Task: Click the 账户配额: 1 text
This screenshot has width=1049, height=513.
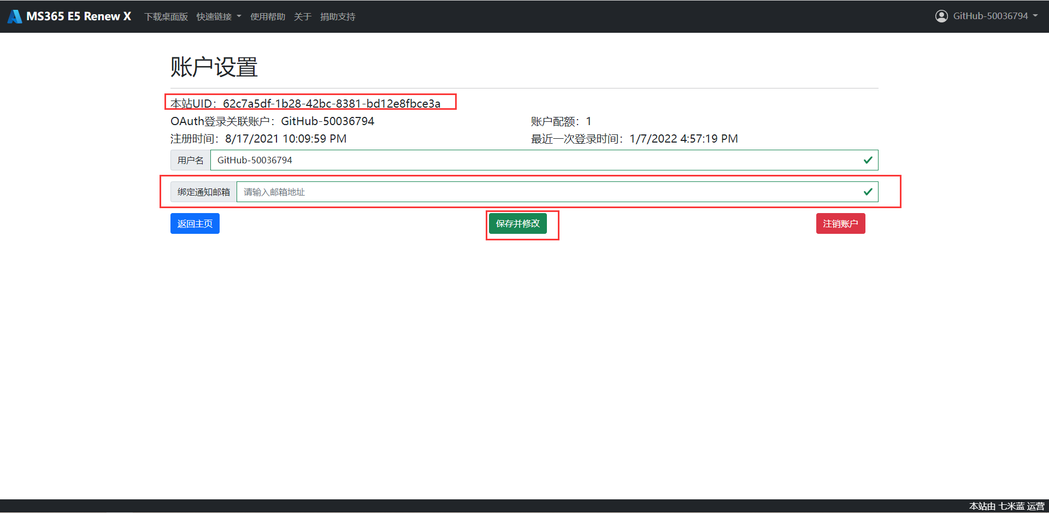Action: coord(561,121)
